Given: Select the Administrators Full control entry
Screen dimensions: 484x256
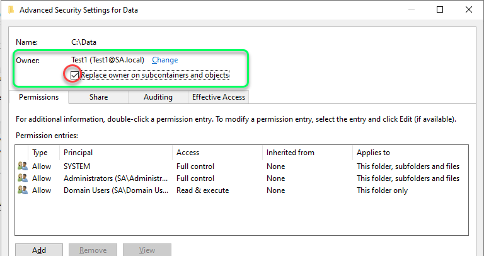Looking at the screenshot, I should (241, 178).
